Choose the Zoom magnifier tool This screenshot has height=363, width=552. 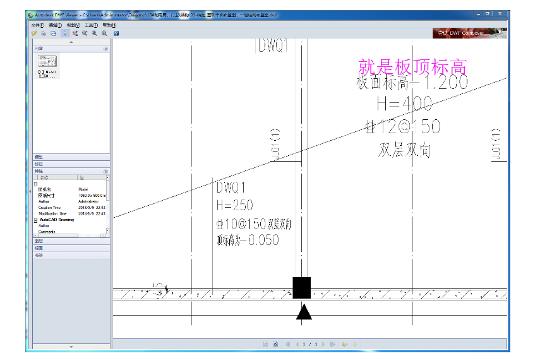pyautogui.click(x=85, y=33)
